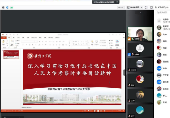170x118 pixels.
Task: Collapse the video strip with side arrow handle
Action: point(124,72)
